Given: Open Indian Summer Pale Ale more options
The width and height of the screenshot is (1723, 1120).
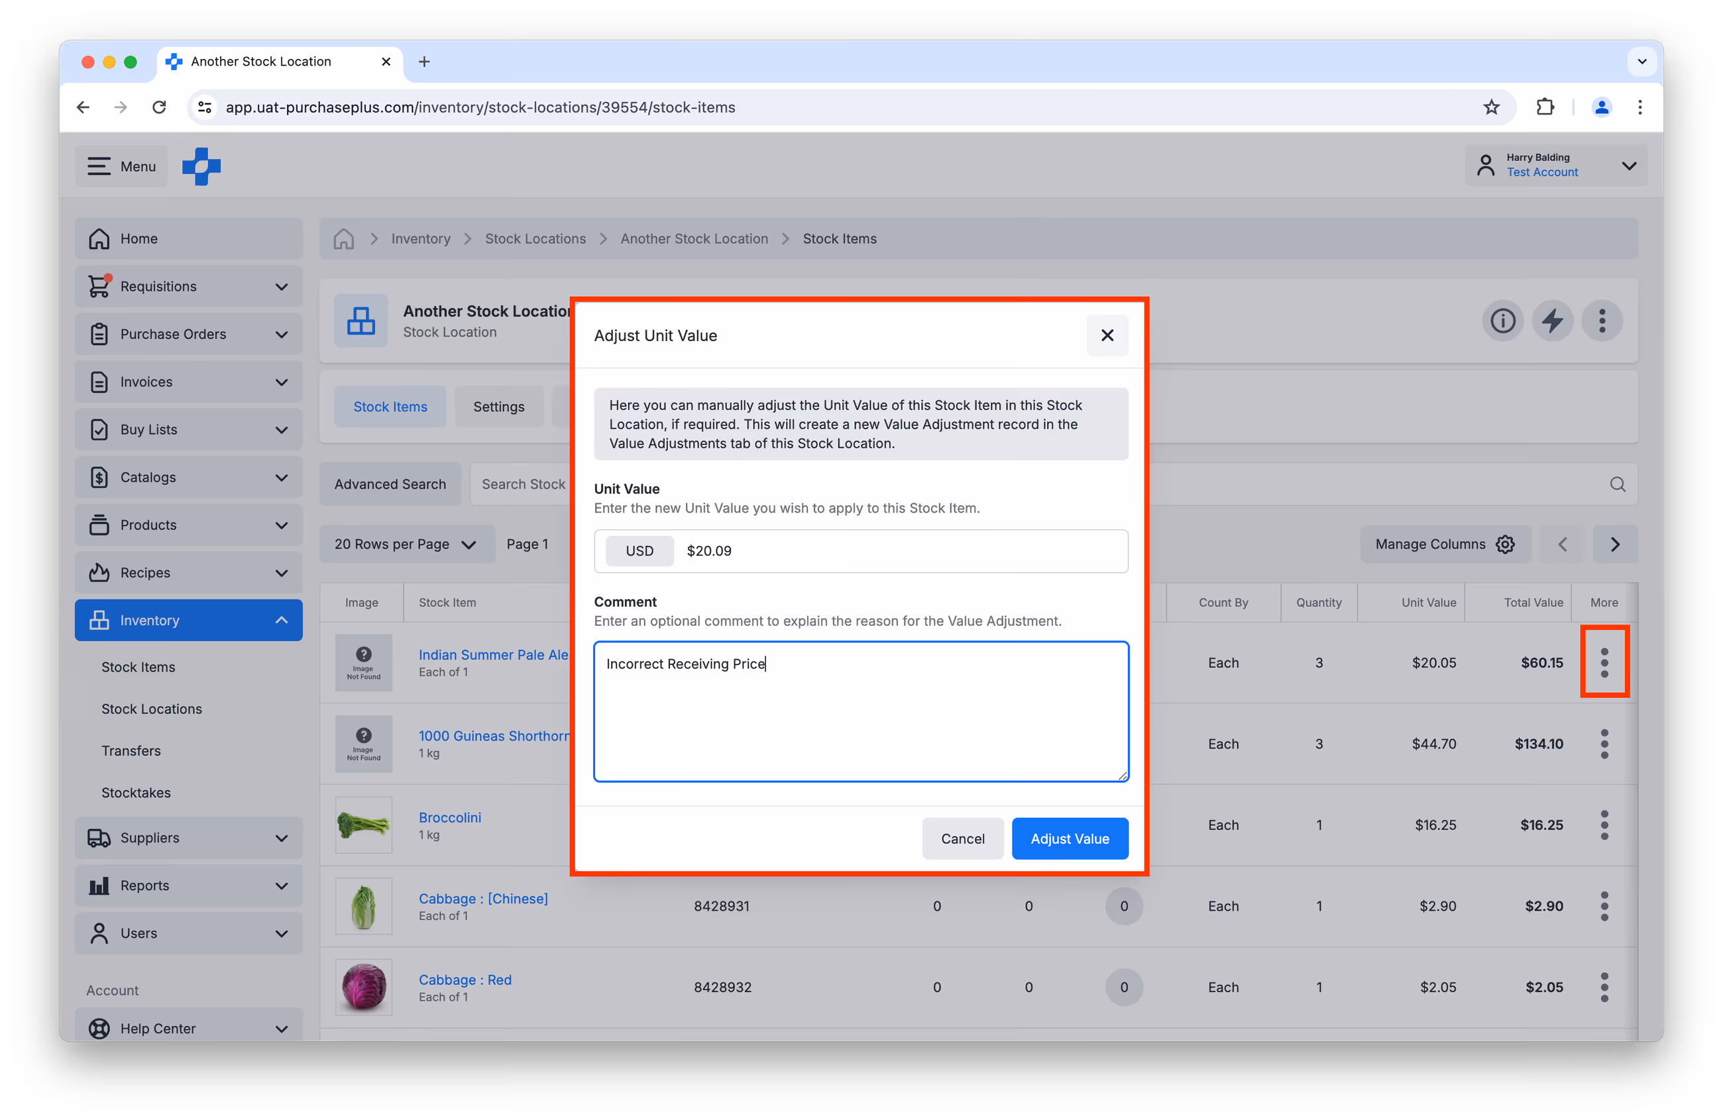Looking at the screenshot, I should pyautogui.click(x=1604, y=663).
